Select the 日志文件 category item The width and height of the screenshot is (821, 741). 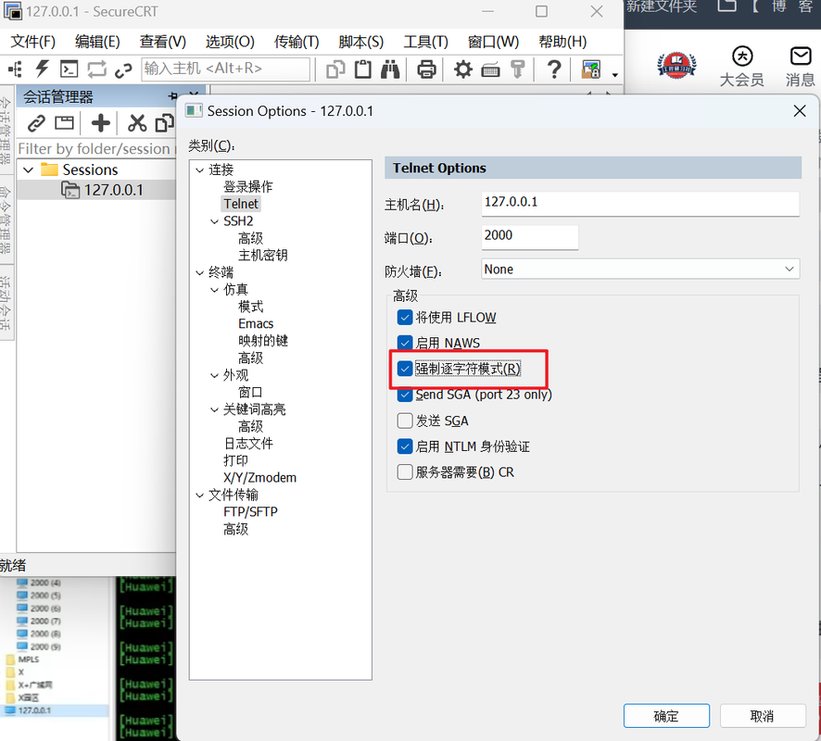coord(248,444)
